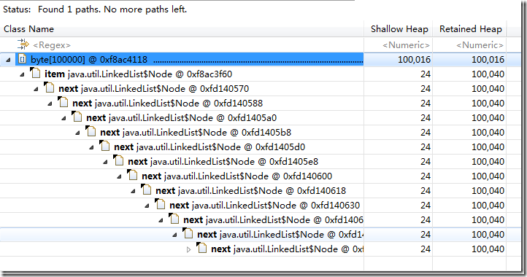Click the object icon of item node 0xf8ac3f60
Viewport: 527px width, 277px height.
coord(35,73)
